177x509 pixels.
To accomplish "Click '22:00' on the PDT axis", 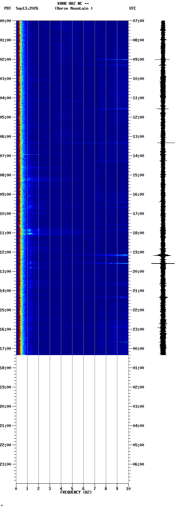I will 6,445.
